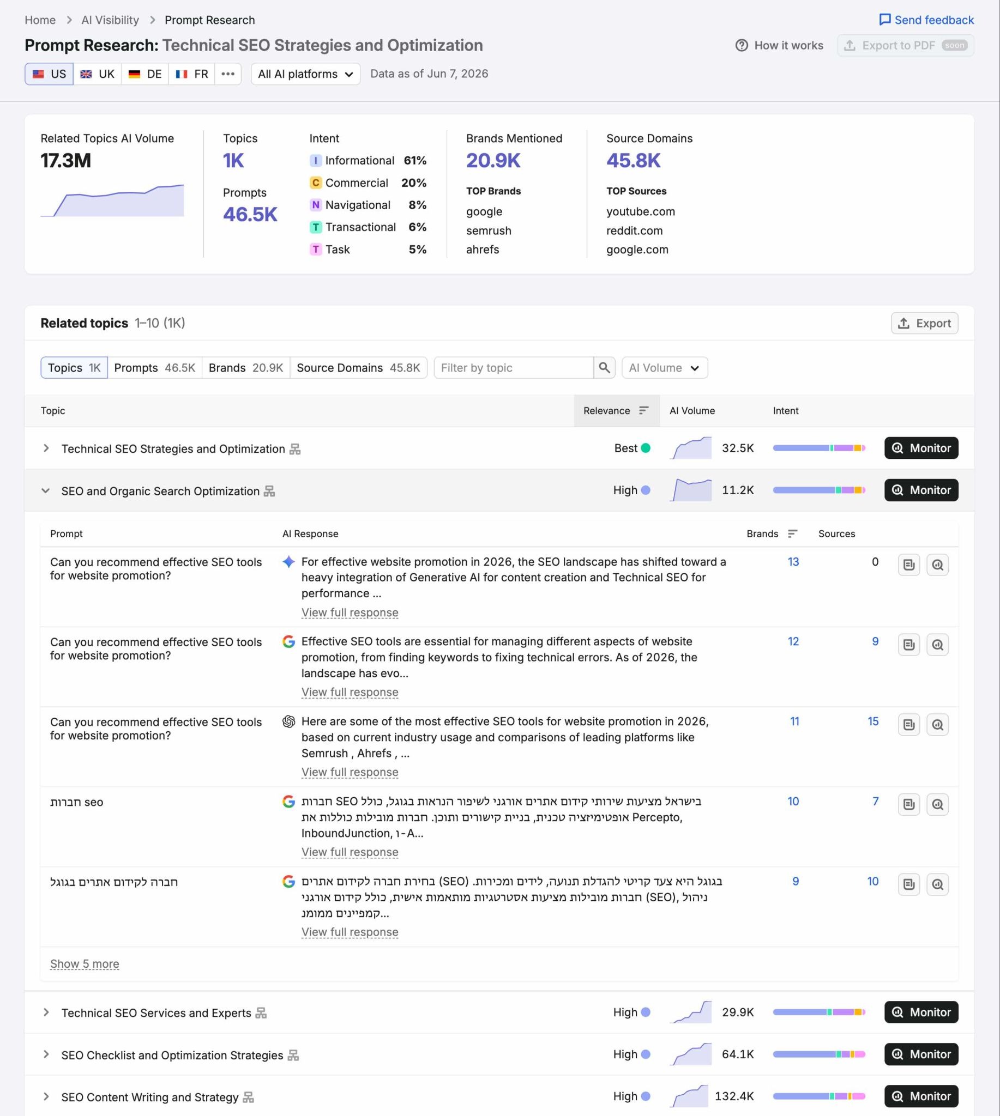Switch to the DE country
The height and width of the screenshot is (1116, 1000).
point(145,74)
